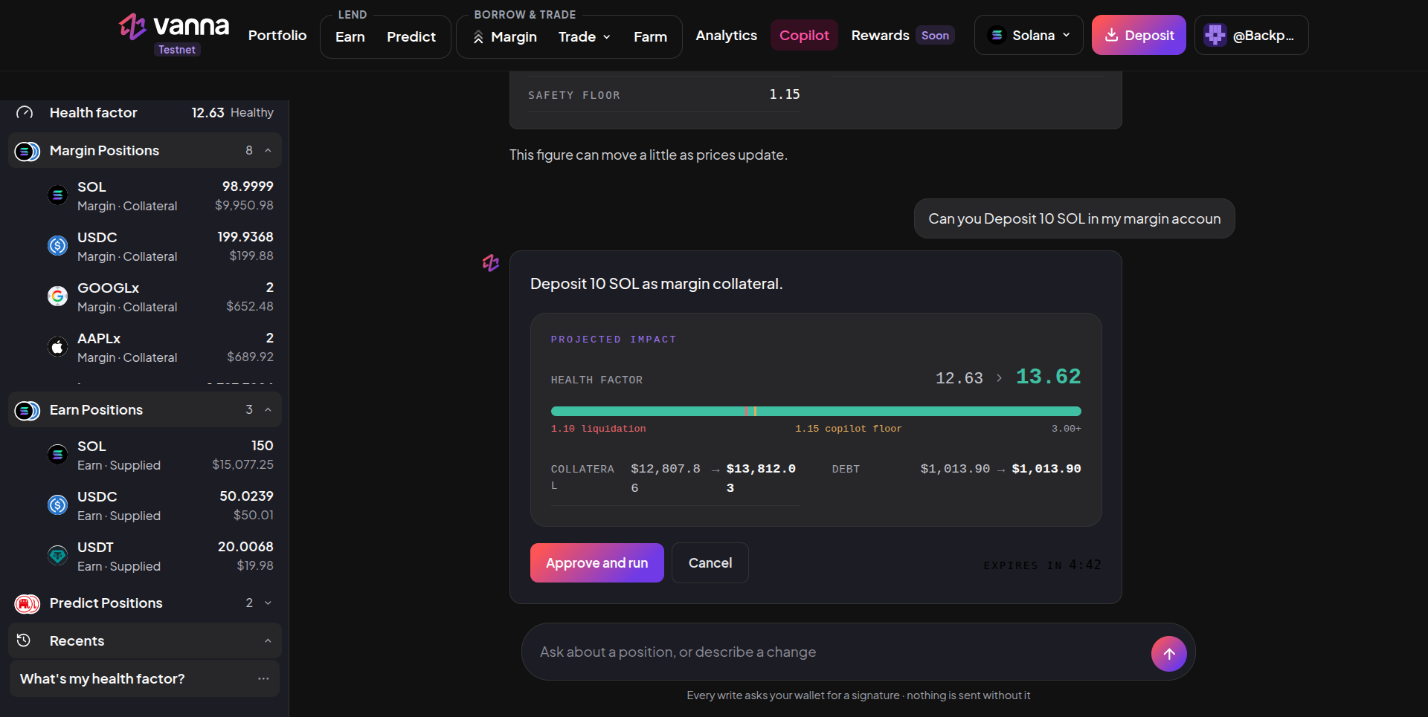Image resolution: width=1428 pixels, height=717 pixels.
Task: Open the Rewards Soon item
Action: tap(902, 35)
